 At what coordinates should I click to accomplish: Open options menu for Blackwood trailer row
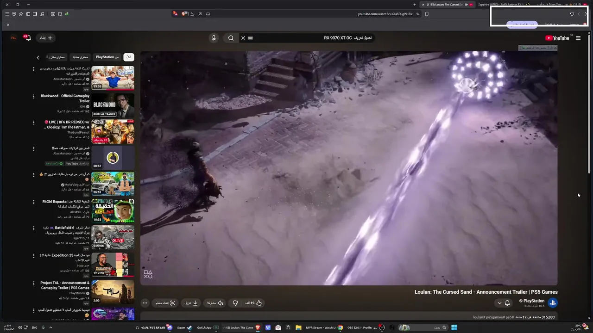(33, 97)
